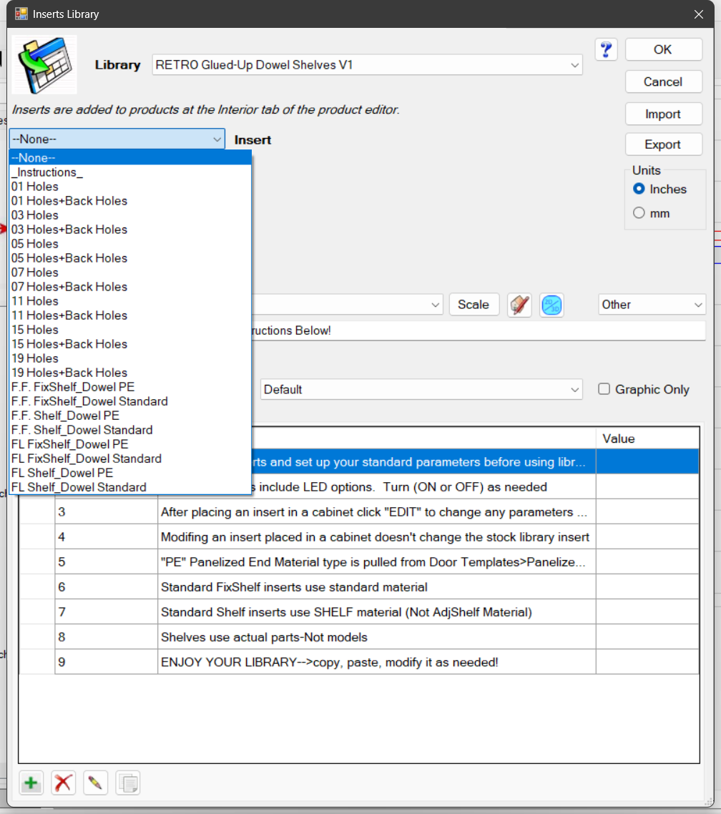
Task: Click the copy pages icon
Action: (x=128, y=783)
